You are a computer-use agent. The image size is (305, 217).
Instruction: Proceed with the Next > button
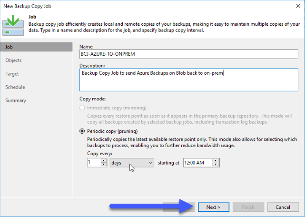213,207
